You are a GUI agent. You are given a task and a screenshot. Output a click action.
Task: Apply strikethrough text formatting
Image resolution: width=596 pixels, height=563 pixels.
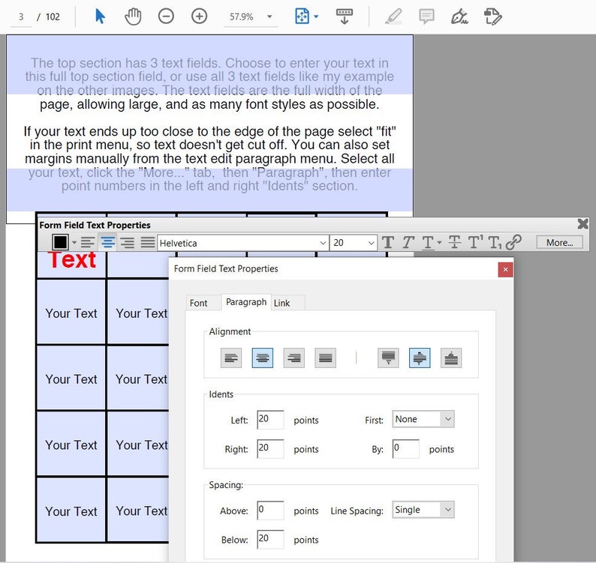pos(454,242)
